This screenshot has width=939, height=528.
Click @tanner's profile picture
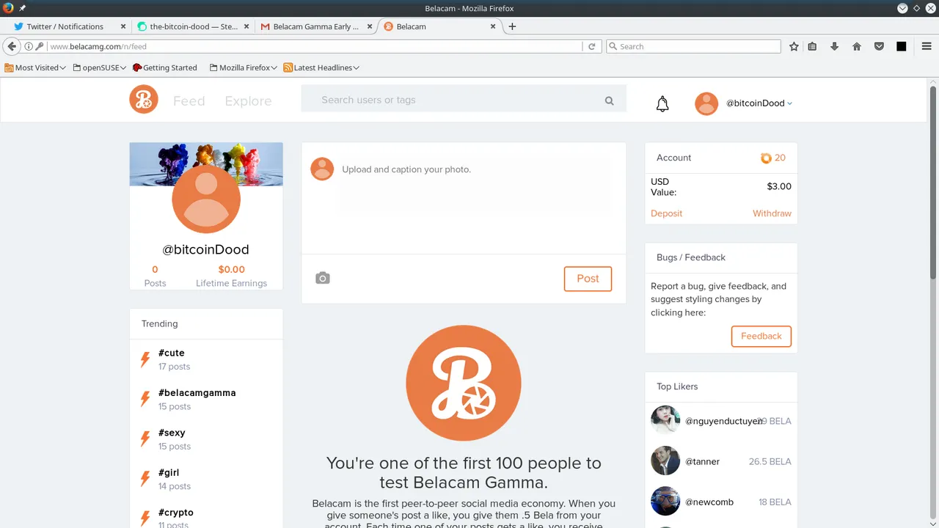point(665,461)
